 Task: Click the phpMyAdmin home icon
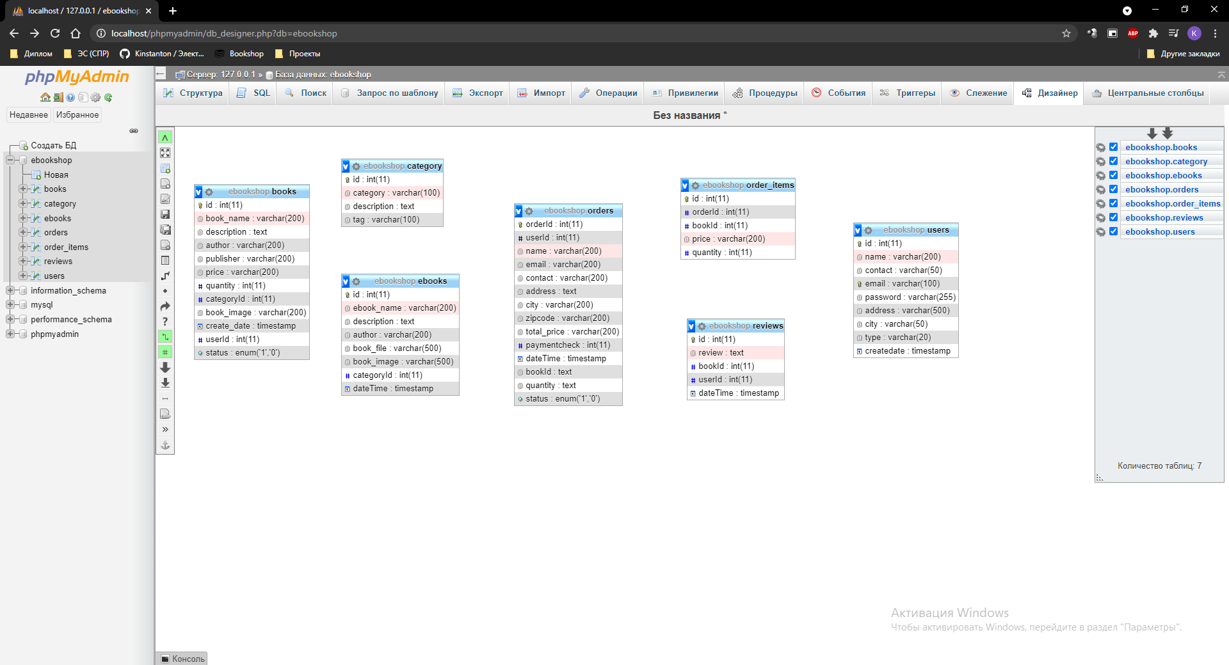click(45, 98)
